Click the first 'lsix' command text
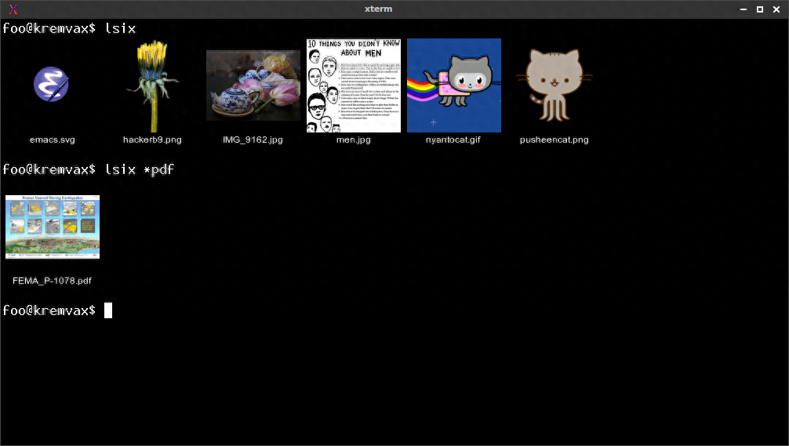The image size is (789, 446). click(120, 28)
